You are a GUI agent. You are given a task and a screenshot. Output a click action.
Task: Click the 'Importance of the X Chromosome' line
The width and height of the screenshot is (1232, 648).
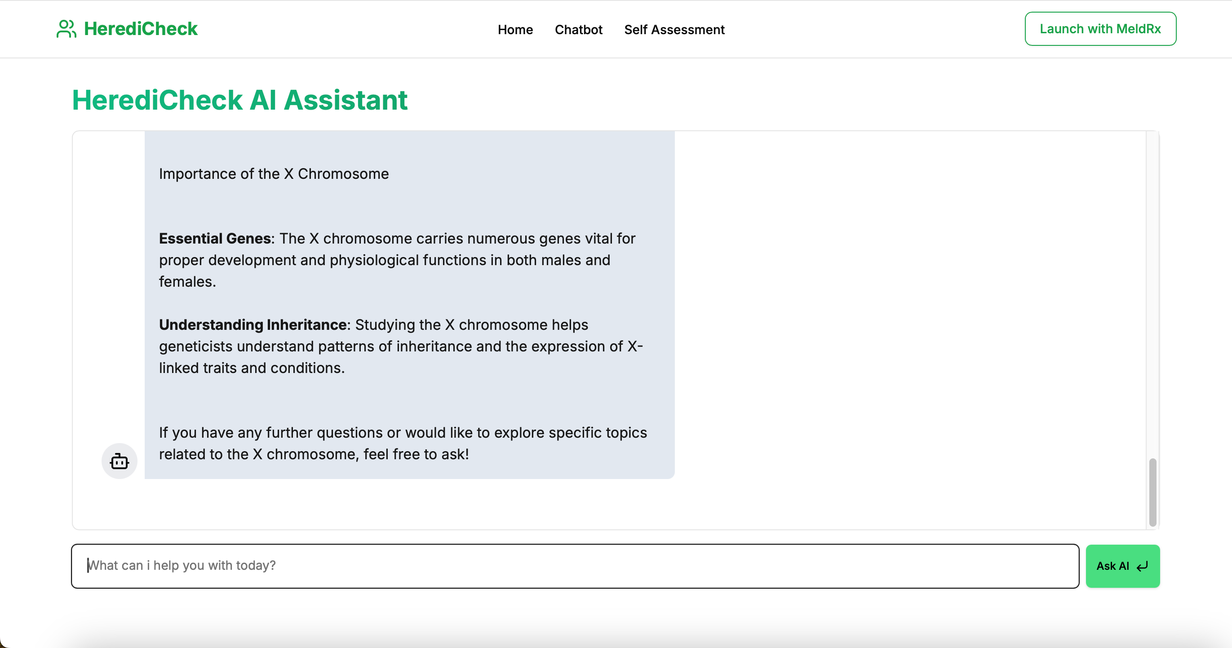pyautogui.click(x=274, y=173)
